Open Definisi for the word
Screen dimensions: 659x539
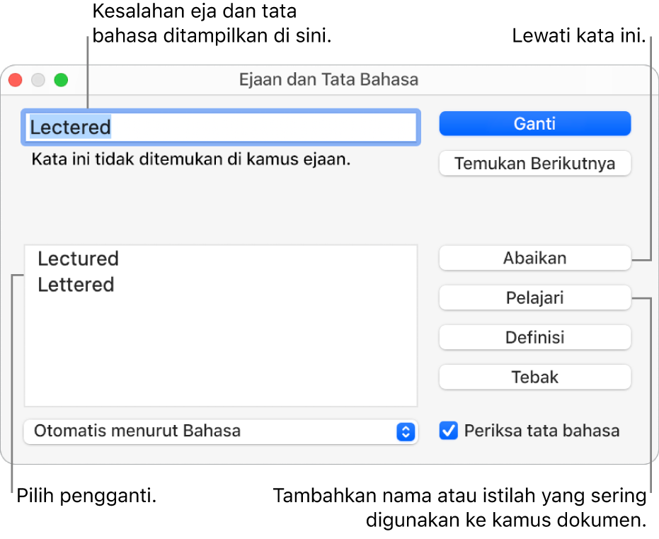pos(534,337)
